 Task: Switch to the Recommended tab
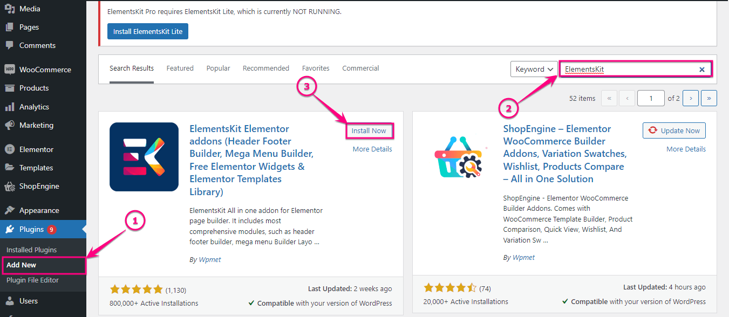[x=266, y=68]
